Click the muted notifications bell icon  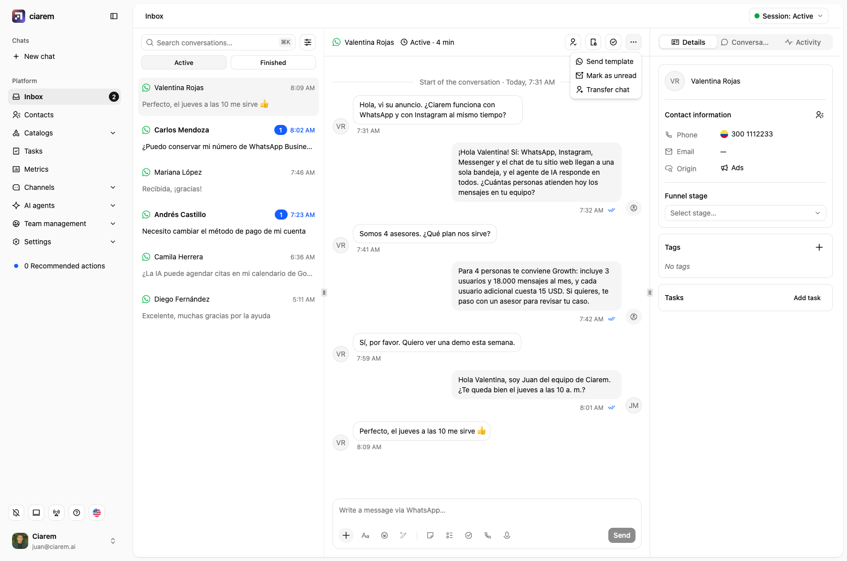(16, 513)
